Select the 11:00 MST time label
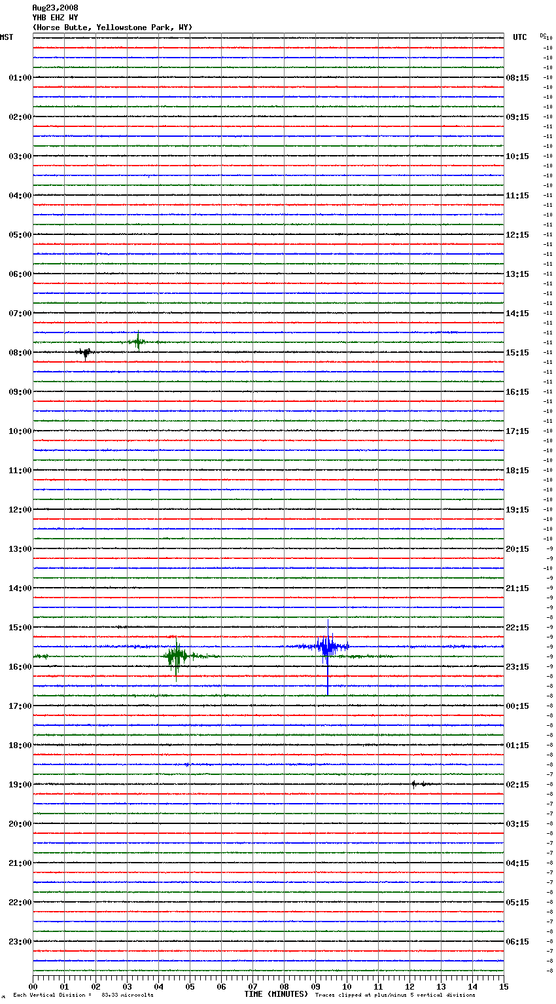The height and width of the screenshot is (1004, 556). click(20, 471)
